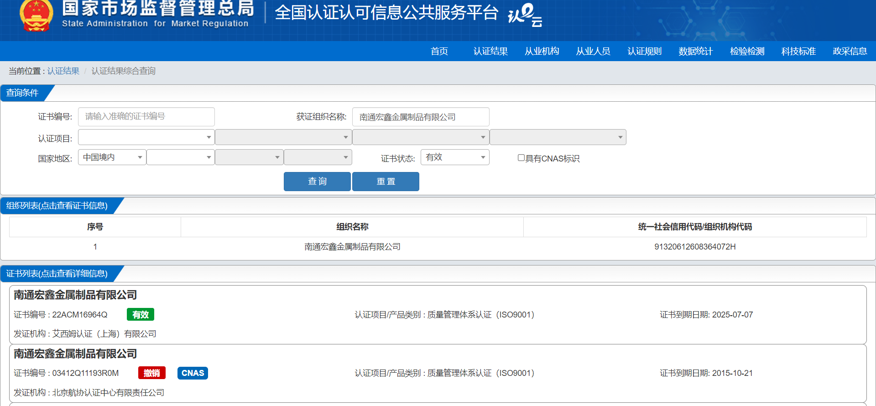This screenshot has height=406, width=876.
Task: Follow the 认证结果 breadcrumb link
Action: (x=63, y=71)
